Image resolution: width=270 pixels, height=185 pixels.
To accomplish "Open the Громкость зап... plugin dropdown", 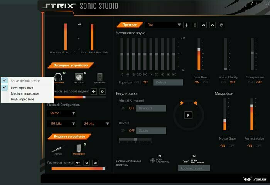I will coord(194,168).
